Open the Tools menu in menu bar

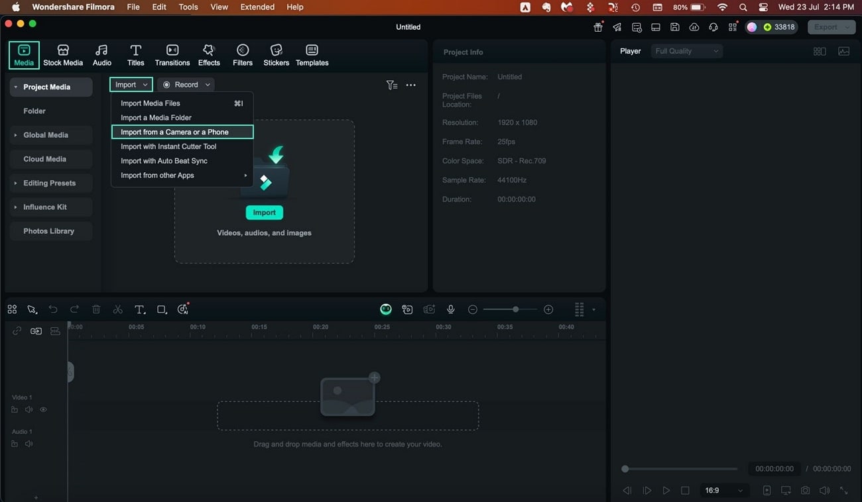188,7
